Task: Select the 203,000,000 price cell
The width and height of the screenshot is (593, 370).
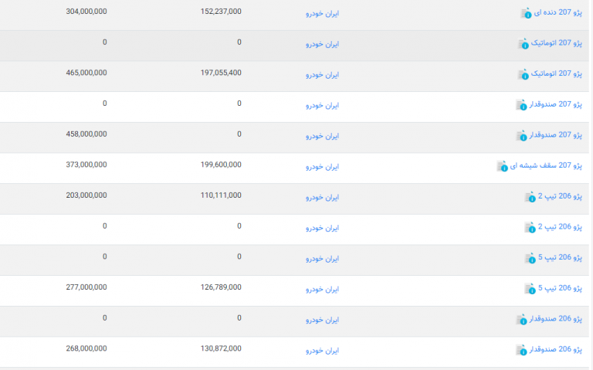Action: click(86, 195)
